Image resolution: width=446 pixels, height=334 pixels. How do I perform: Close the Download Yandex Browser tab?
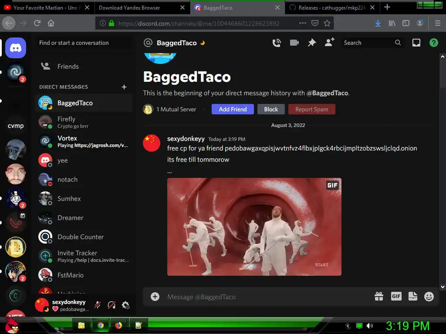[x=182, y=8]
